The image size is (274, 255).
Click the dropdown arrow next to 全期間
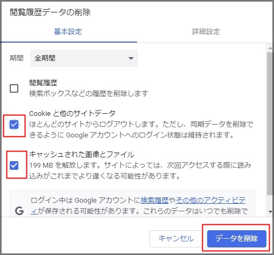pyautogui.click(x=131, y=58)
